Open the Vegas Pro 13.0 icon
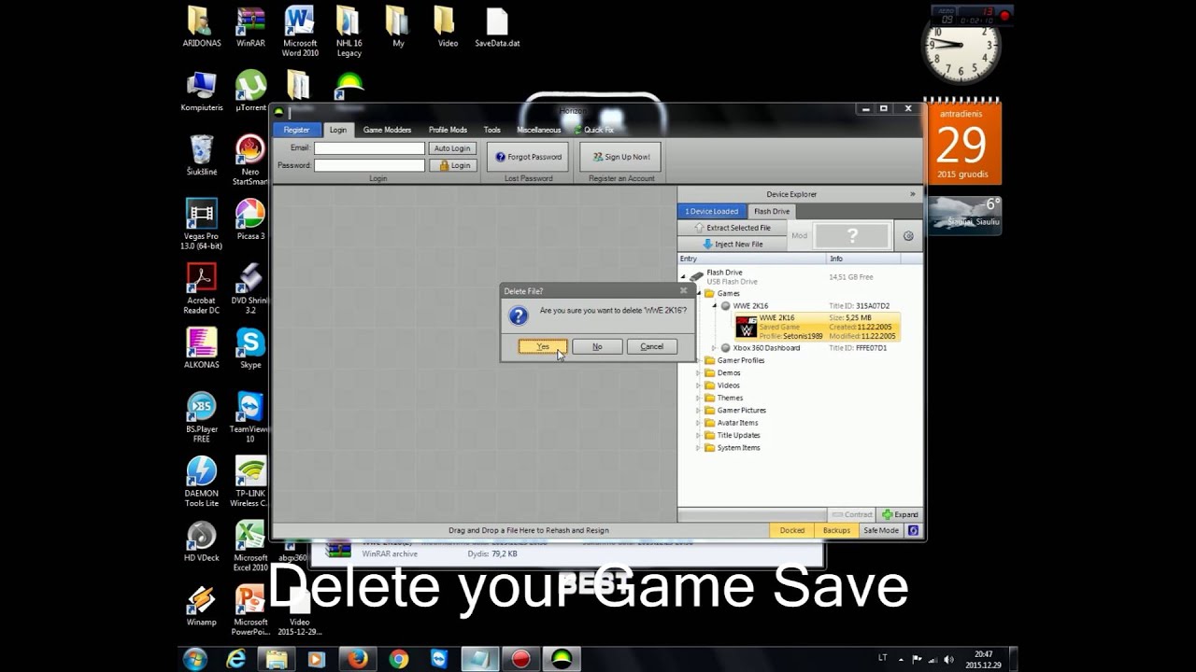The image size is (1196, 672). coord(201,224)
